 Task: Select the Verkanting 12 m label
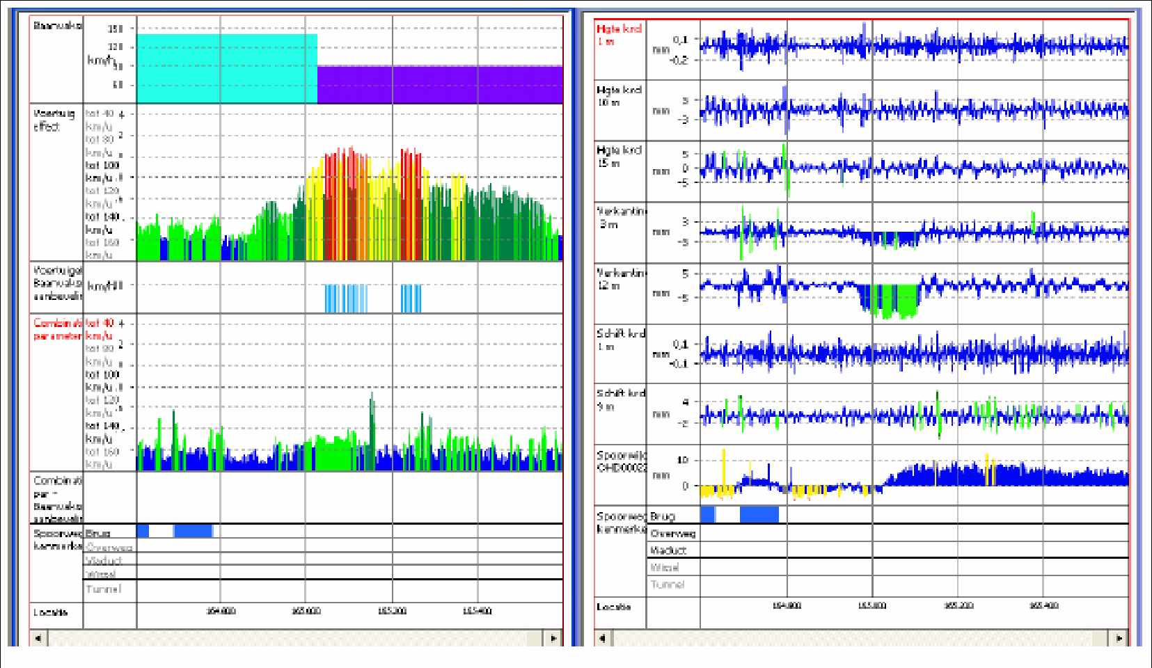(621, 278)
